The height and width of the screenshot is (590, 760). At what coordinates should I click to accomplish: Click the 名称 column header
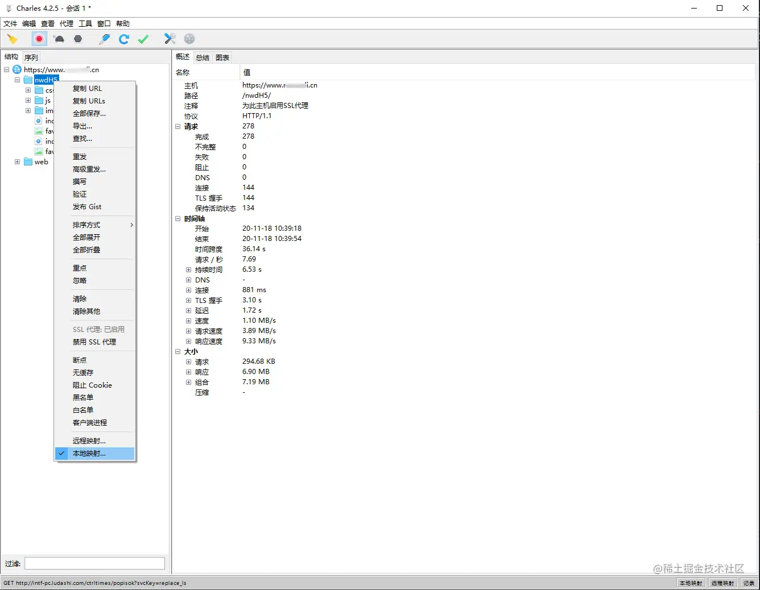(206, 73)
